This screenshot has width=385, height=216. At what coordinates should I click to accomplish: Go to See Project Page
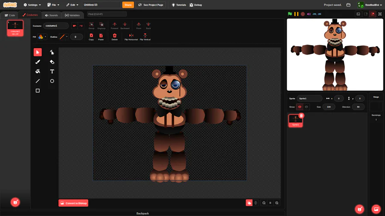click(x=151, y=5)
